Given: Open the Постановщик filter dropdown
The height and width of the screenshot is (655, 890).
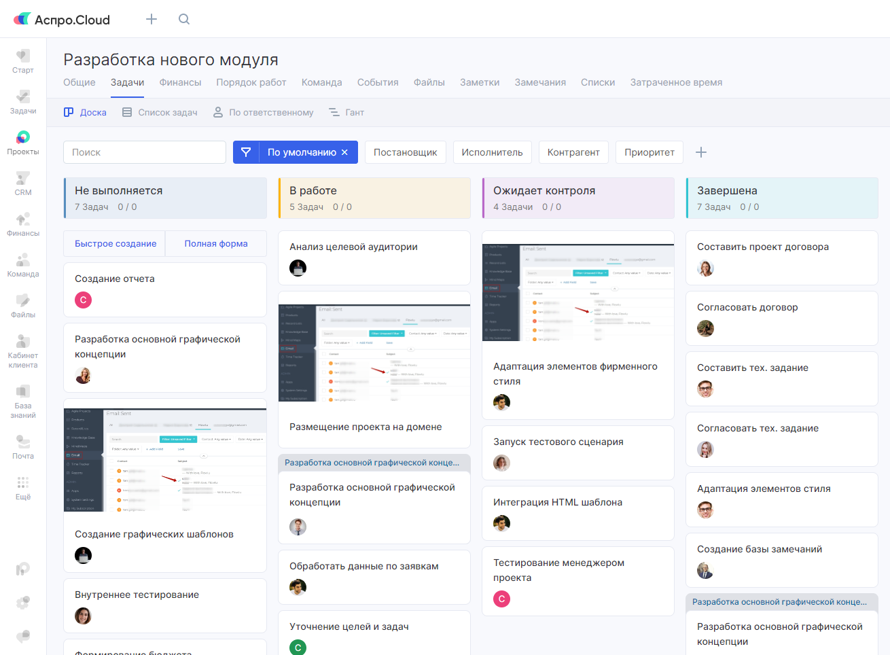Looking at the screenshot, I should point(405,152).
